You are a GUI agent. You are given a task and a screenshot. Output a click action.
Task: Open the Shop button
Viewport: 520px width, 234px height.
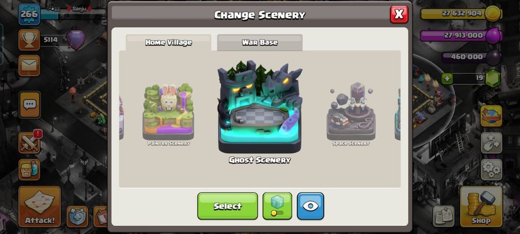point(481,207)
